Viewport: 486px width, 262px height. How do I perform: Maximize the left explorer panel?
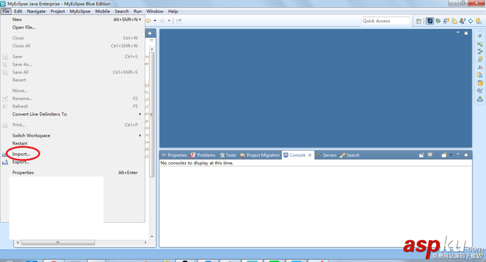click(150, 33)
